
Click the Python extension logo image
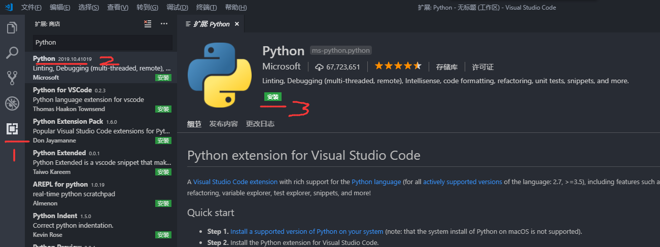point(220,76)
